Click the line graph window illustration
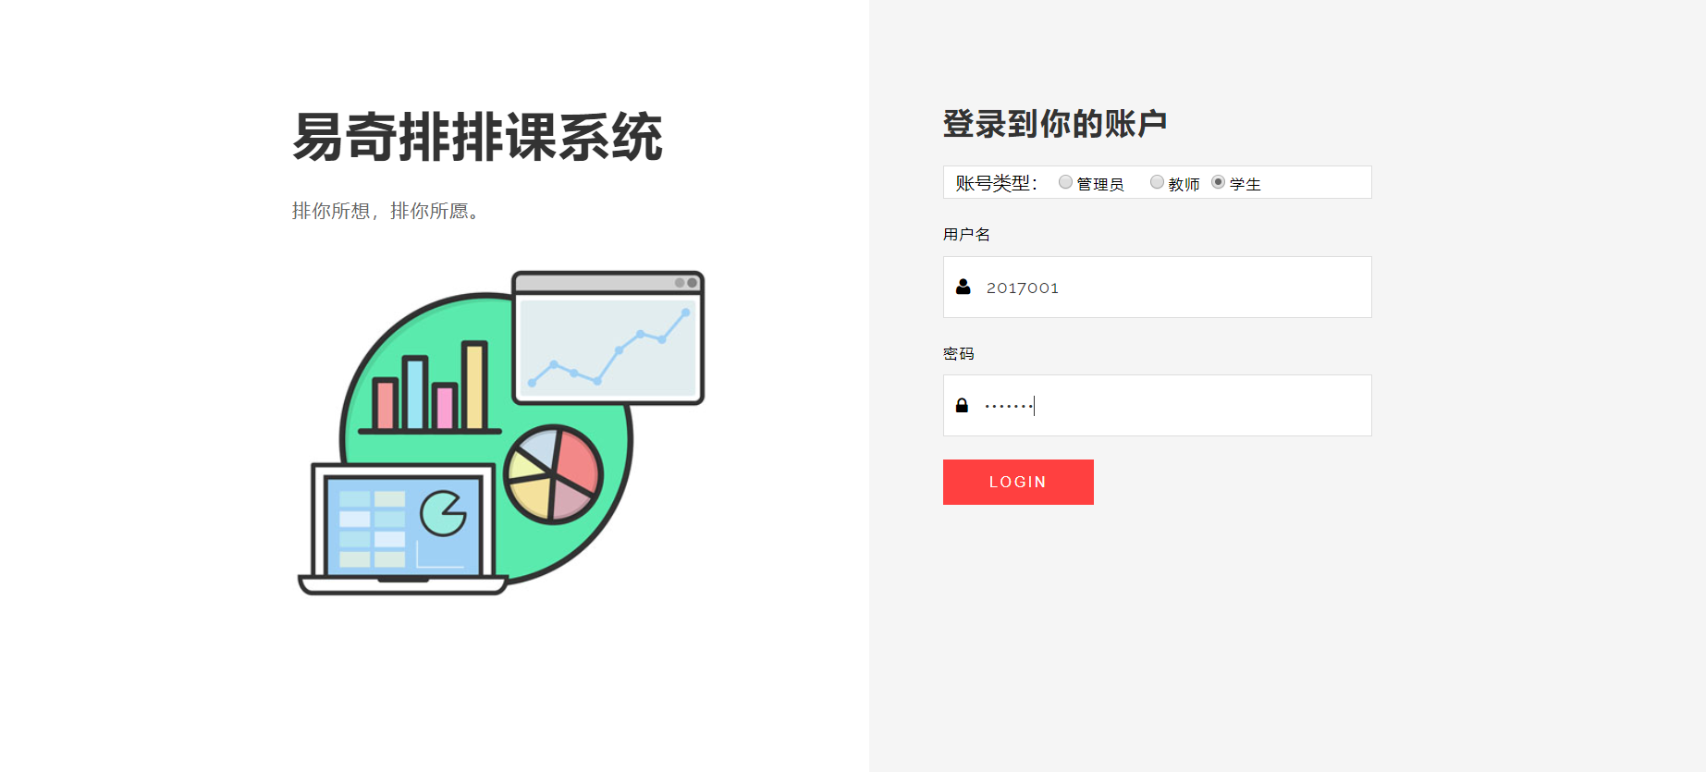Image resolution: width=1706 pixels, height=772 pixels. pos(608,337)
